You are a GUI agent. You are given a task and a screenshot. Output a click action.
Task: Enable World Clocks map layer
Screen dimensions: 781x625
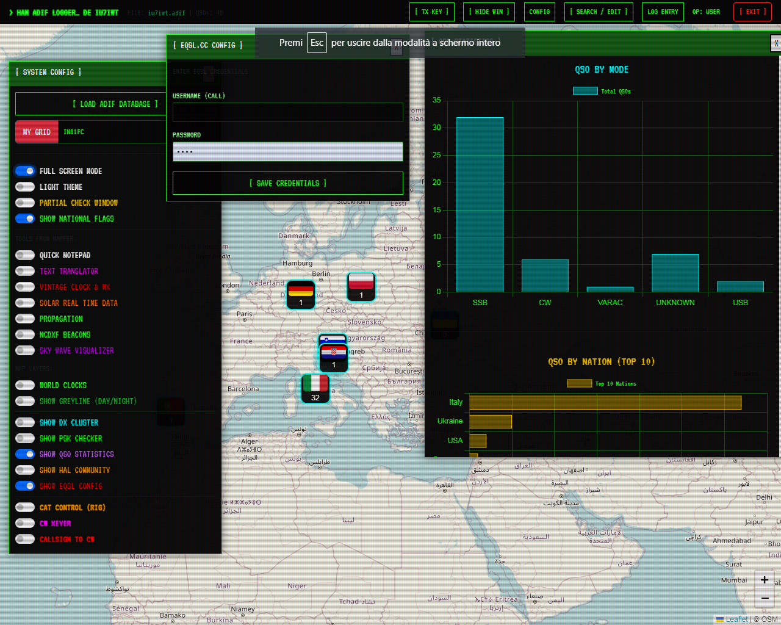click(25, 385)
